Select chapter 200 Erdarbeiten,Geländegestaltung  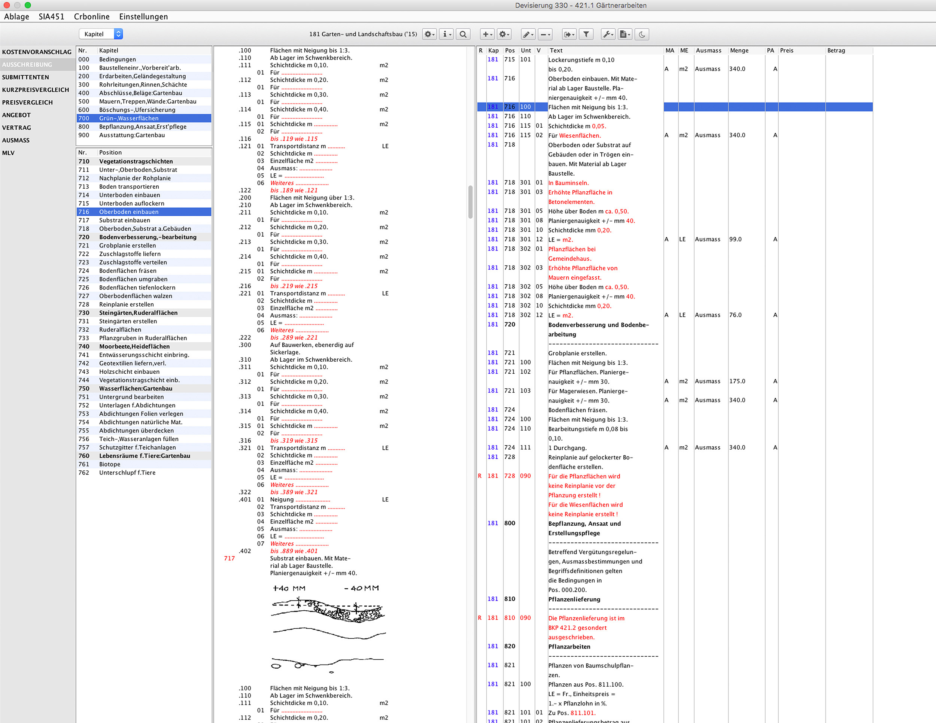pyautogui.click(x=144, y=76)
